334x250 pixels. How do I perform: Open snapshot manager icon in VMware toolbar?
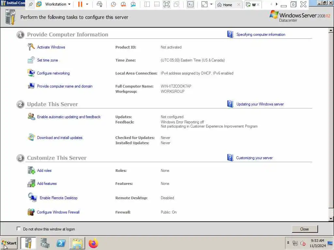133,4
